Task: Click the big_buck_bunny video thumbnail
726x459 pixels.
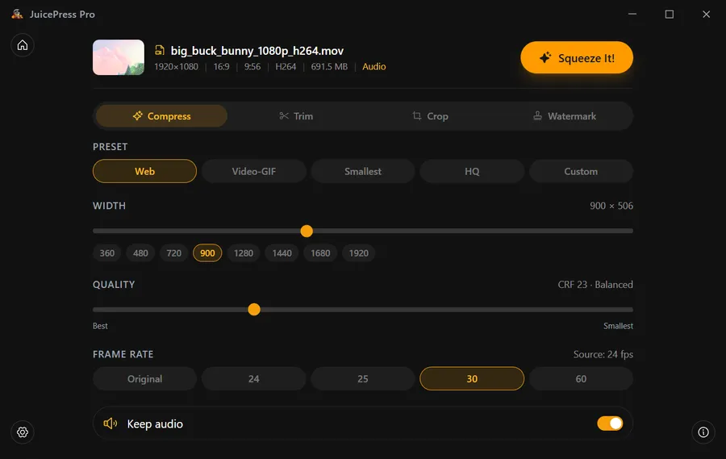Action: 119,57
